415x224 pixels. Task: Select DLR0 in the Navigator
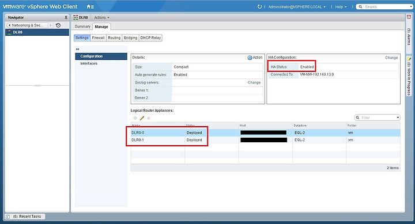[x=37, y=32]
